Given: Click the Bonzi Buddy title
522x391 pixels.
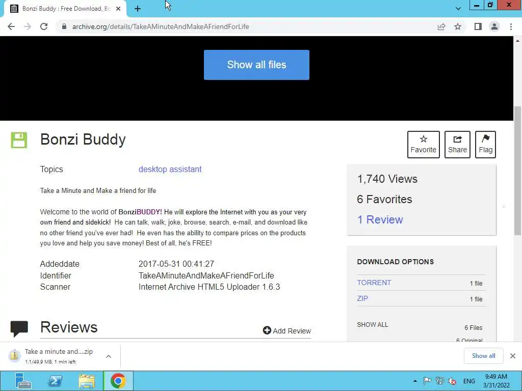Looking at the screenshot, I should click(x=83, y=139).
